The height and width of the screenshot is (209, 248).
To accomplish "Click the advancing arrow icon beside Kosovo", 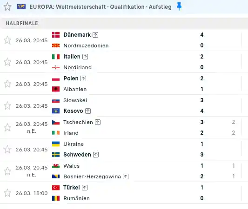I will (x=88, y=111).
